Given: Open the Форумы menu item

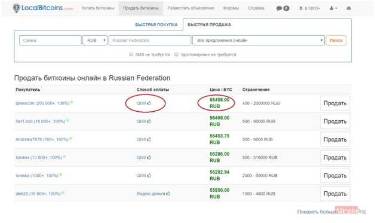Looking at the screenshot, I should coord(230,8).
